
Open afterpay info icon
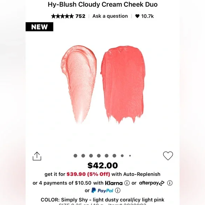coord(170,183)
